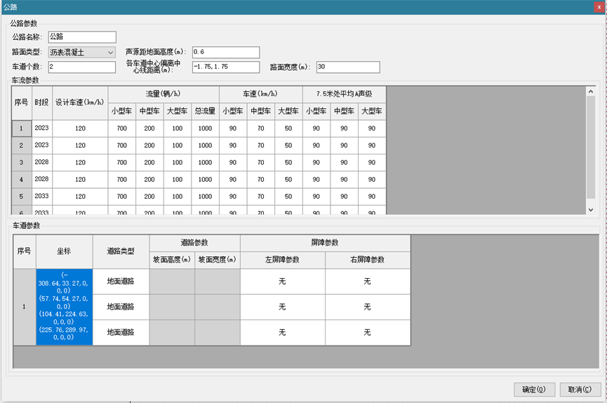Select row 1 header in 车道参数 table
This screenshot has height=403, width=607.
coord(25,307)
